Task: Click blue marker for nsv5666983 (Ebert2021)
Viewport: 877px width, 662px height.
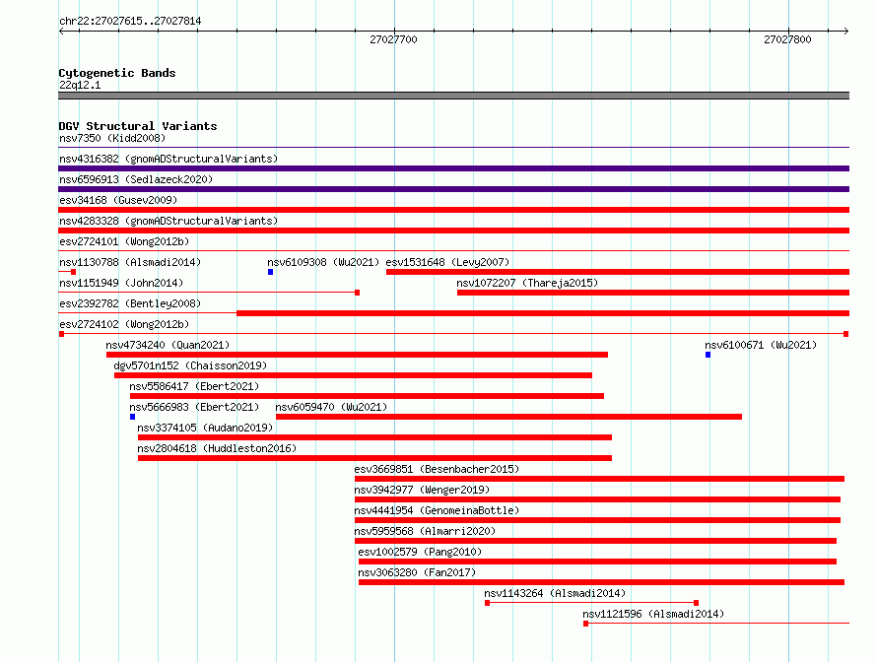Action: [x=133, y=417]
